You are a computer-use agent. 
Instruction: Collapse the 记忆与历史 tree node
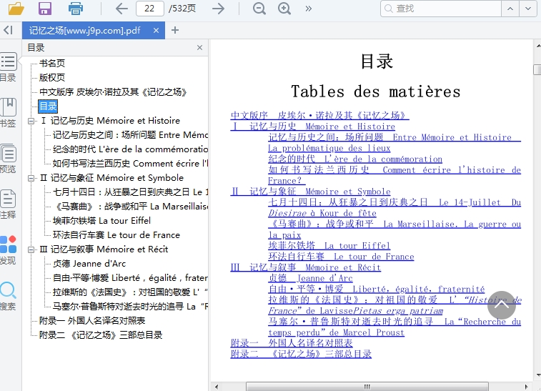click(31, 121)
